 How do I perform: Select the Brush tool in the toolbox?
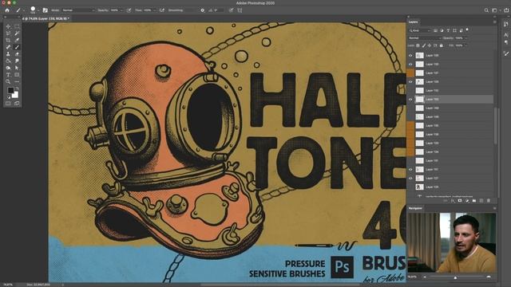point(17,47)
